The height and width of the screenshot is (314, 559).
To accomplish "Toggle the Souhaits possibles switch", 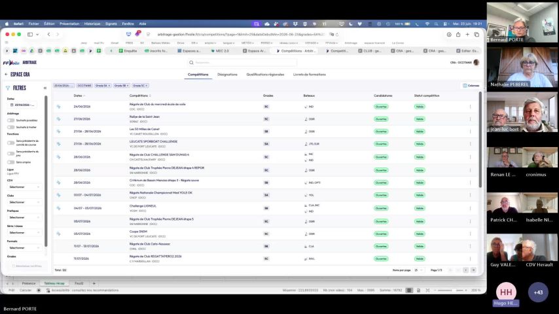I will [x=10, y=120].
